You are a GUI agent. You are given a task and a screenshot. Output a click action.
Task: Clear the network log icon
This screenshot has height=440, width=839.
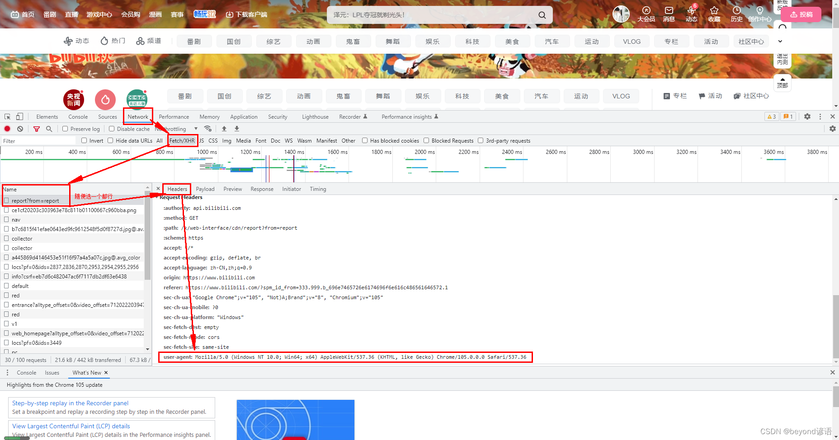[20, 129]
